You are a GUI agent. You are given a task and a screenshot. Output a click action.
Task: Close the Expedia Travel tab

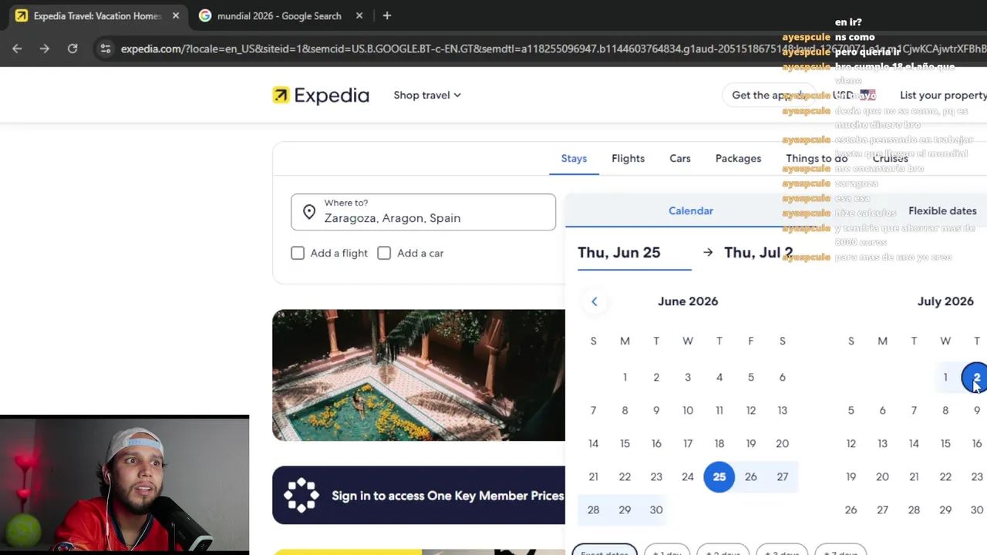tap(176, 15)
